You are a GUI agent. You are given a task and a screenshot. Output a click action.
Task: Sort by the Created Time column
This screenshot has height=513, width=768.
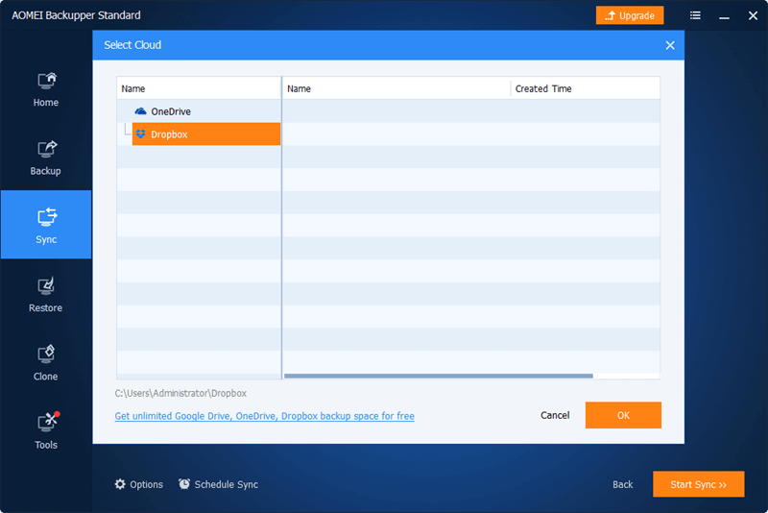(586, 88)
